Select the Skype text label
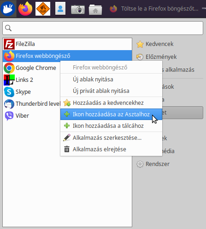Viewport: 206px width, 229px height. click(x=23, y=92)
